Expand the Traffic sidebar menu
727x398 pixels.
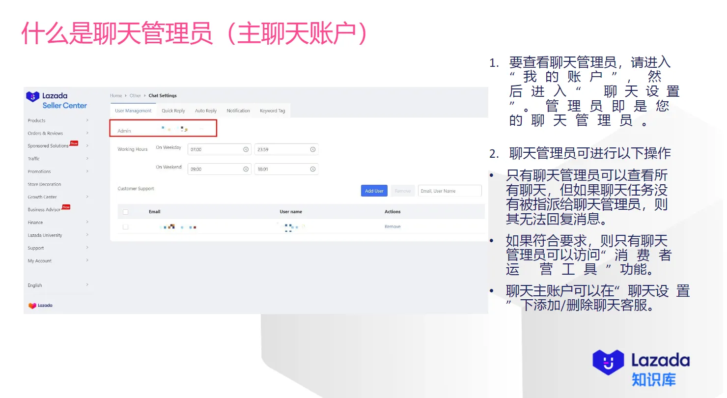click(33, 158)
